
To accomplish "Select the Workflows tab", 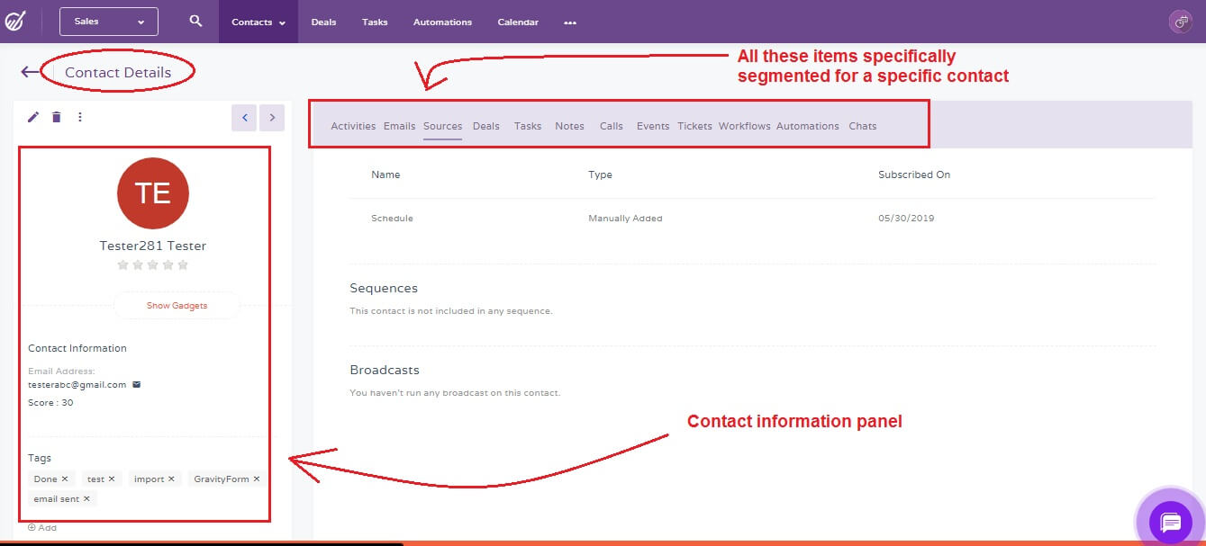I will [x=744, y=126].
